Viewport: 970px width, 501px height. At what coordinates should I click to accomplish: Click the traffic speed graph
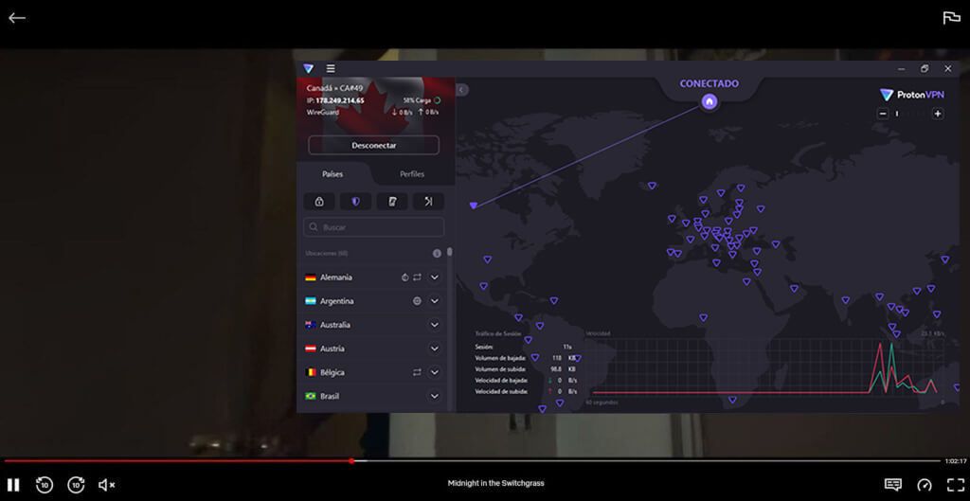click(x=764, y=368)
